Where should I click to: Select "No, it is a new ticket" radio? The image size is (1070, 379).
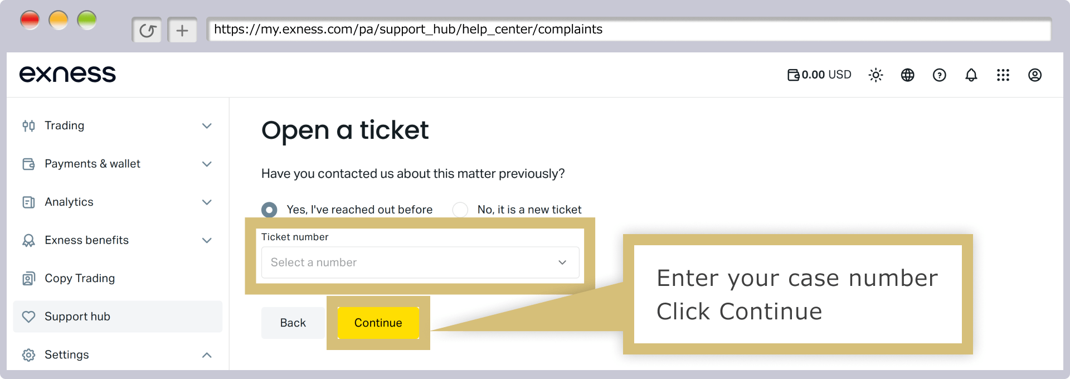pos(460,210)
